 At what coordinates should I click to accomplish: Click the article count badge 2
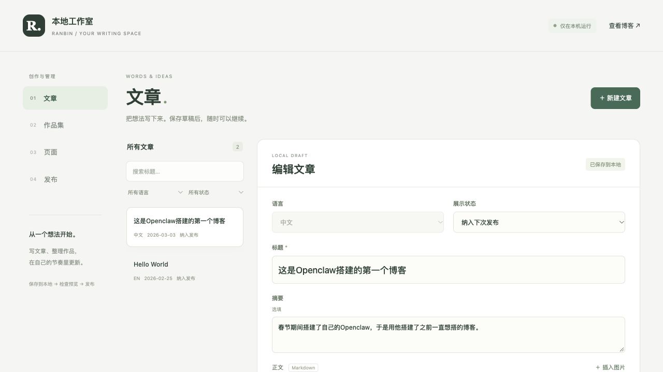click(238, 147)
